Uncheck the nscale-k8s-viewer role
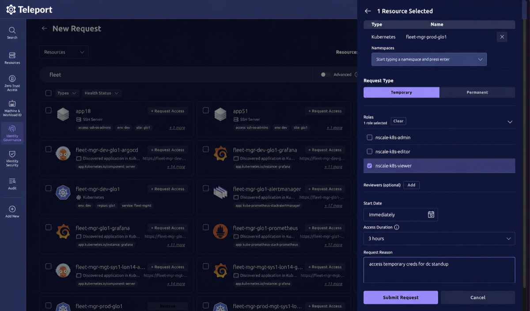The height and width of the screenshot is (311, 530). 370,166
